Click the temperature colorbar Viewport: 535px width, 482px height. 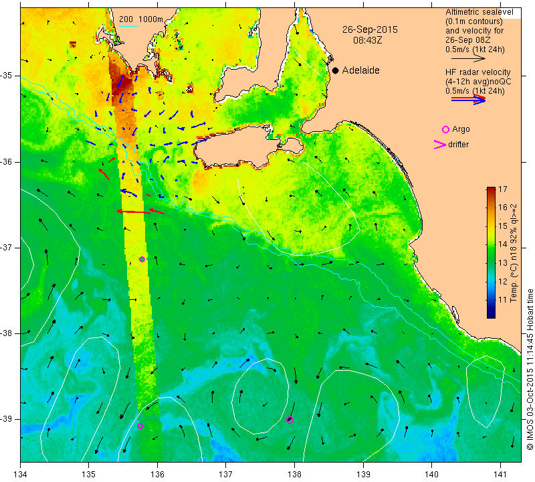[491, 252]
